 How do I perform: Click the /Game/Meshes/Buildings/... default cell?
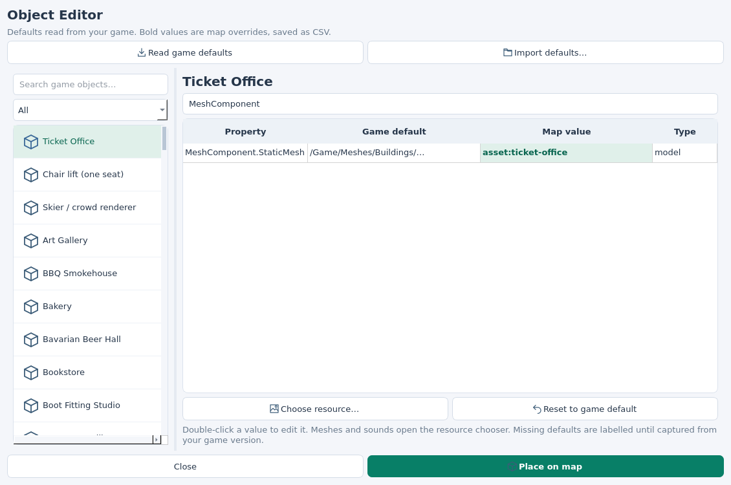394,153
